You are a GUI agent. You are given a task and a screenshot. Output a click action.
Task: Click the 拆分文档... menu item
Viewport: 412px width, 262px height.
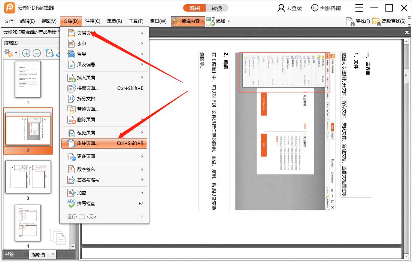pos(104,99)
